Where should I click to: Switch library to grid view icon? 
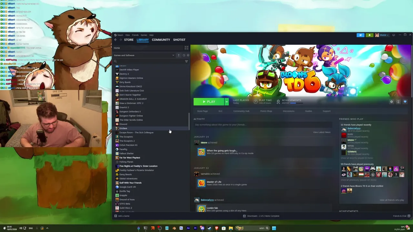186,48
